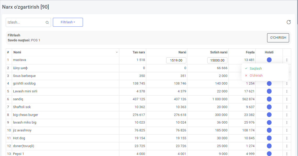Screen dimensions: 298x156
Task: Click the Narxi value 10 363
Action: tap(181, 107)
